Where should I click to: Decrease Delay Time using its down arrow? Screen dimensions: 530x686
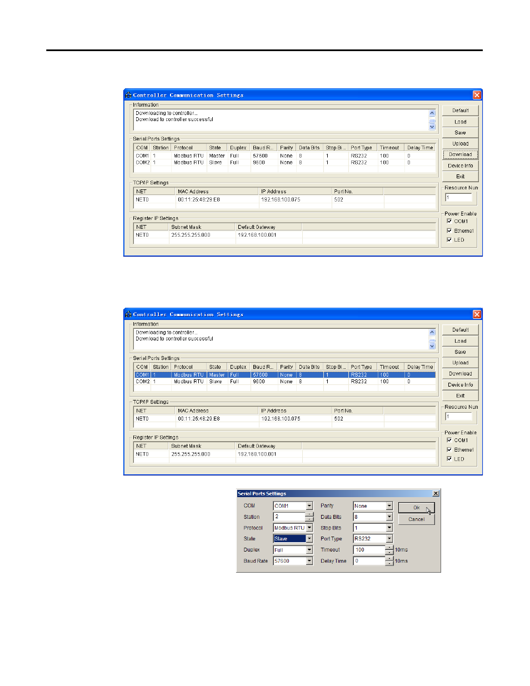[389, 563]
